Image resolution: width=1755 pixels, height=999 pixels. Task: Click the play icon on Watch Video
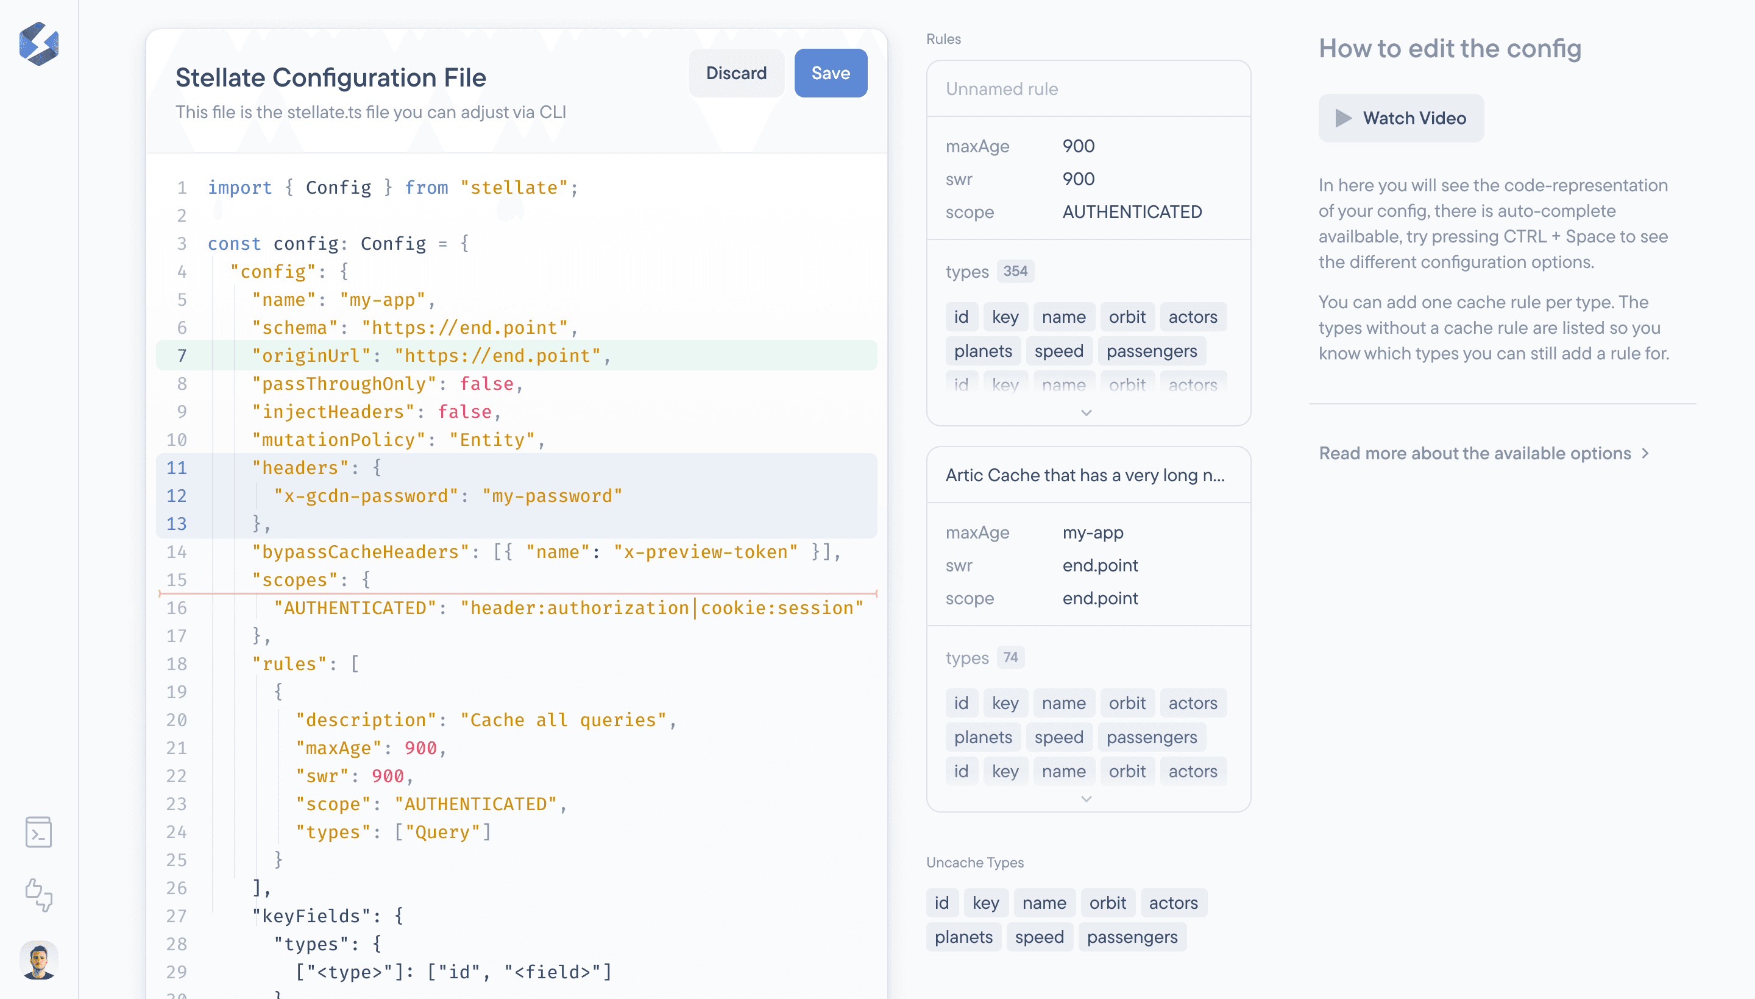(x=1343, y=118)
